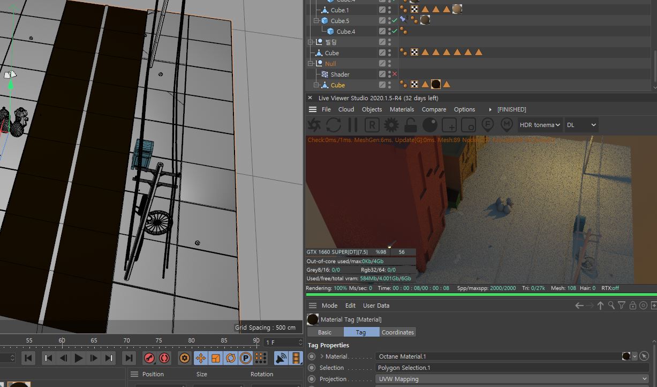Click attribute manager back arrow
This screenshot has height=387, width=657.
click(x=579, y=306)
